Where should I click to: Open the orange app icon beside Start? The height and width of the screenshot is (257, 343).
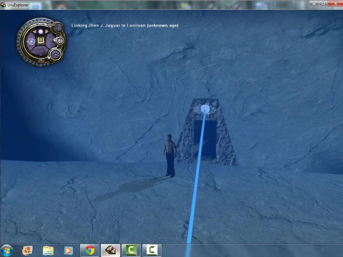tap(28, 251)
